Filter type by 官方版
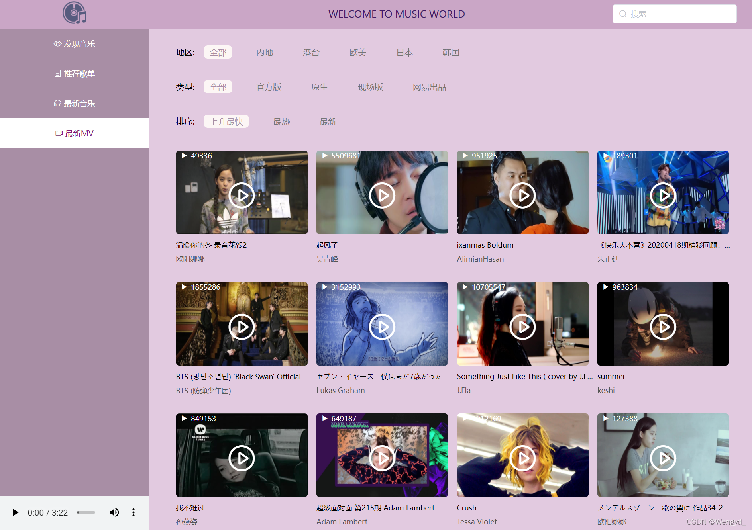 [269, 87]
